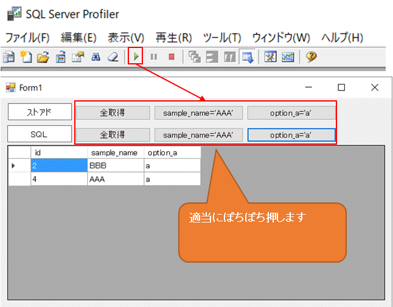Open the 表示(V) menu
The height and width of the screenshot is (307, 393).
(x=126, y=38)
